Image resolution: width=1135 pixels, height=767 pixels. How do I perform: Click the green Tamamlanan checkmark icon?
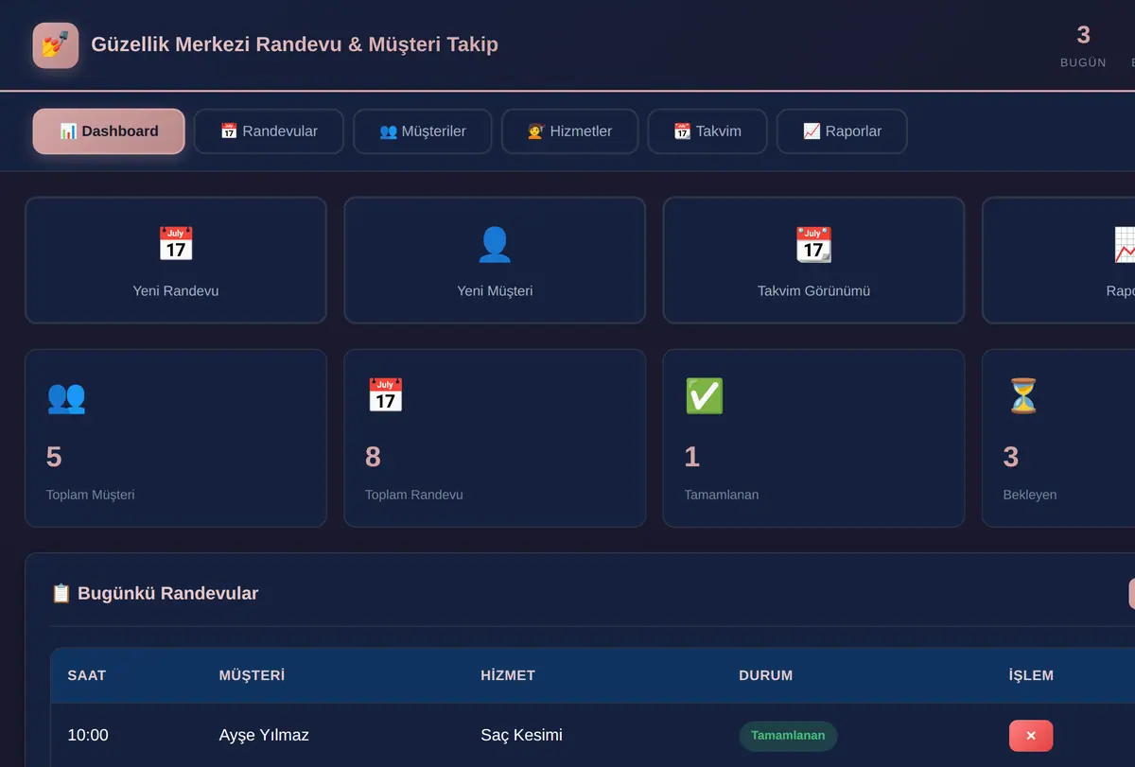coord(704,396)
